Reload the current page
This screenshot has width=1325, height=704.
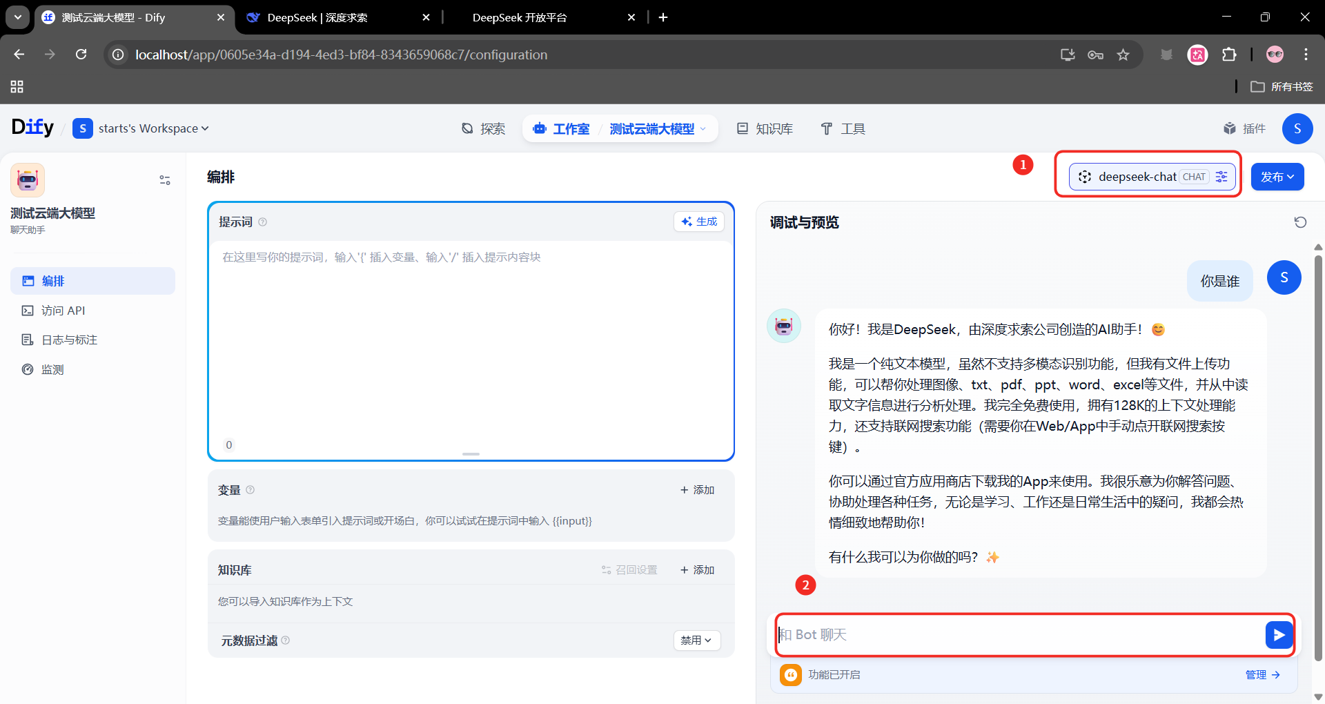click(x=81, y=55)
